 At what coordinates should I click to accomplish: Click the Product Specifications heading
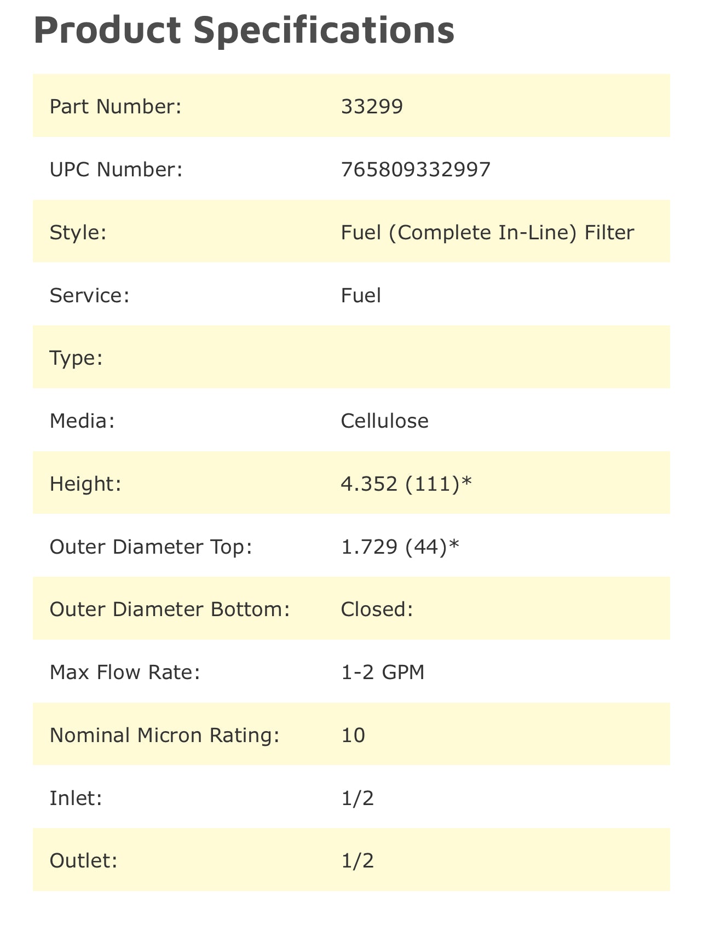(x=244, y=30)
